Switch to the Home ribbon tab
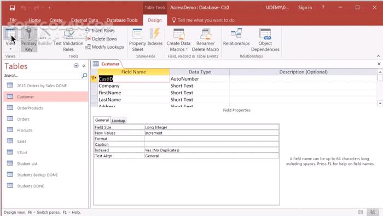 pyautogui.click(x=34, y=20)
